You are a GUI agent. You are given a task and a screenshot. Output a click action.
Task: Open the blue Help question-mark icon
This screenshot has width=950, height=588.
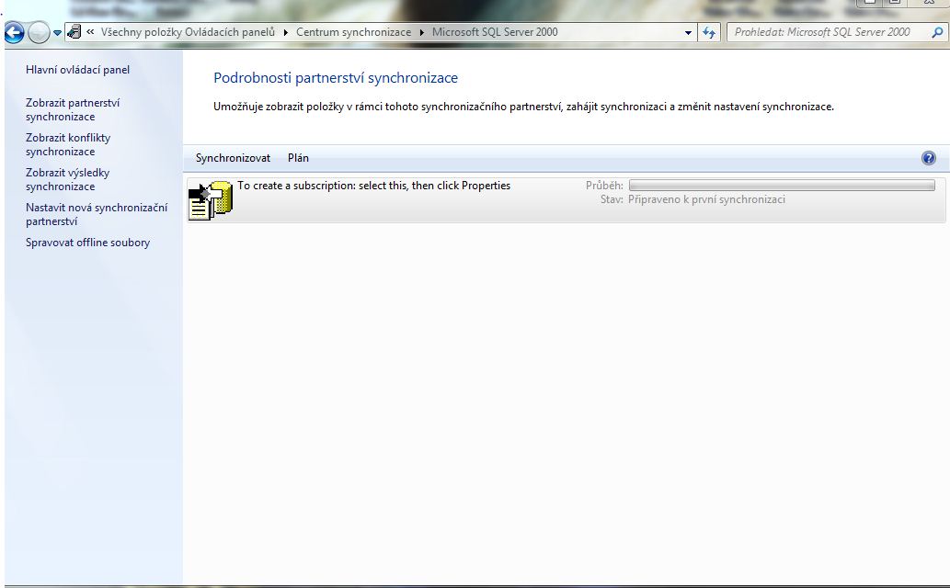tap(928, 158)
